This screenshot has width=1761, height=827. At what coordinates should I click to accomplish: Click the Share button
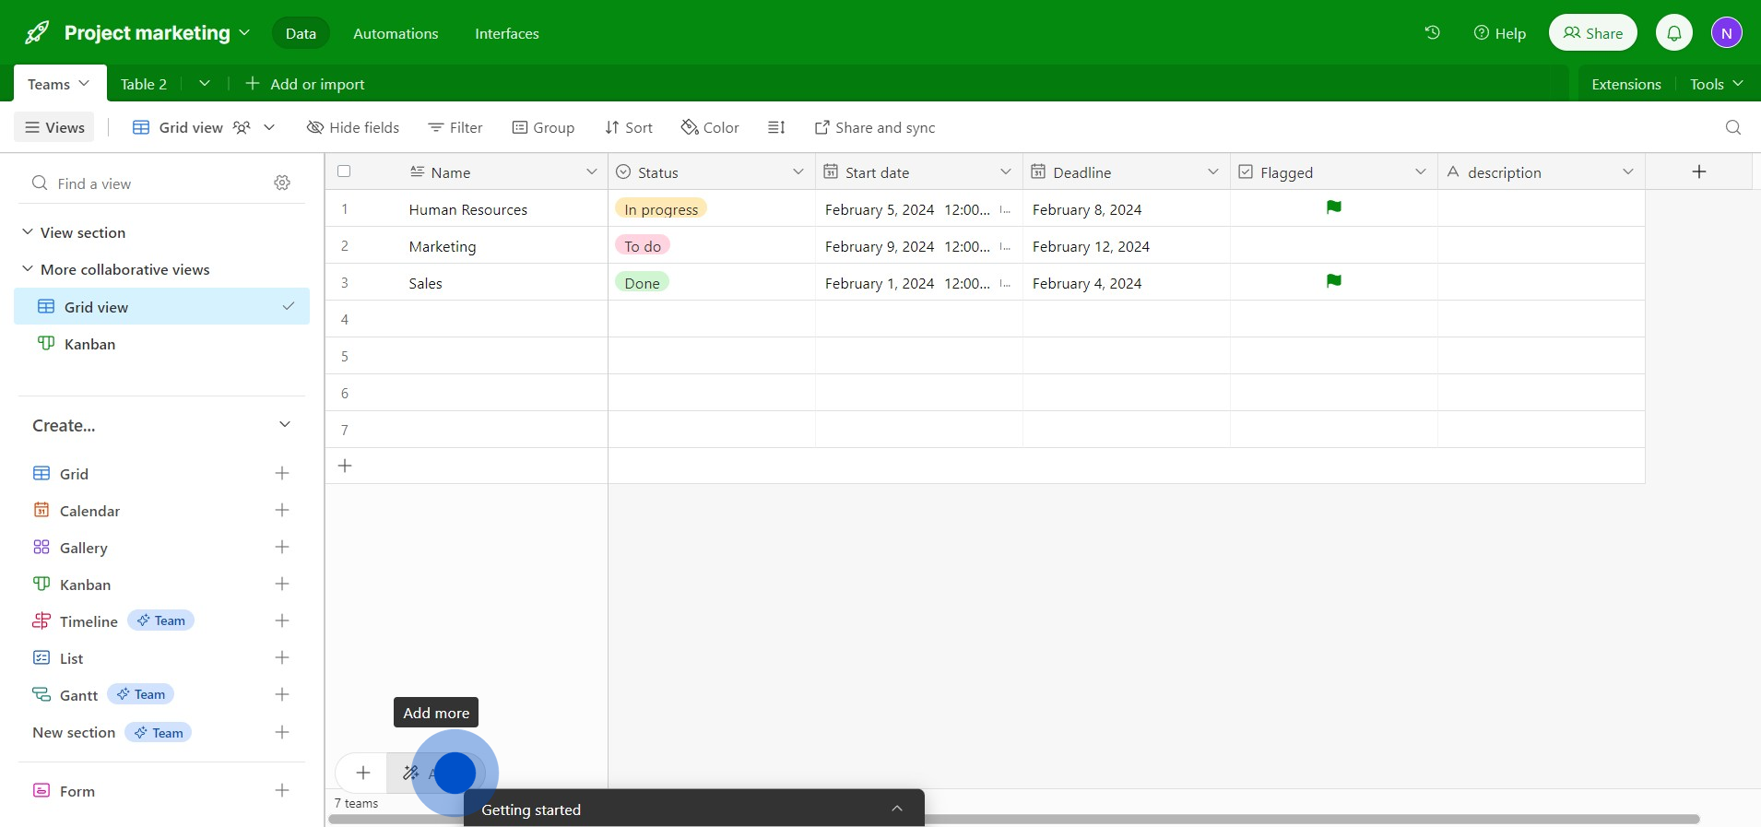coord(1592,33)
